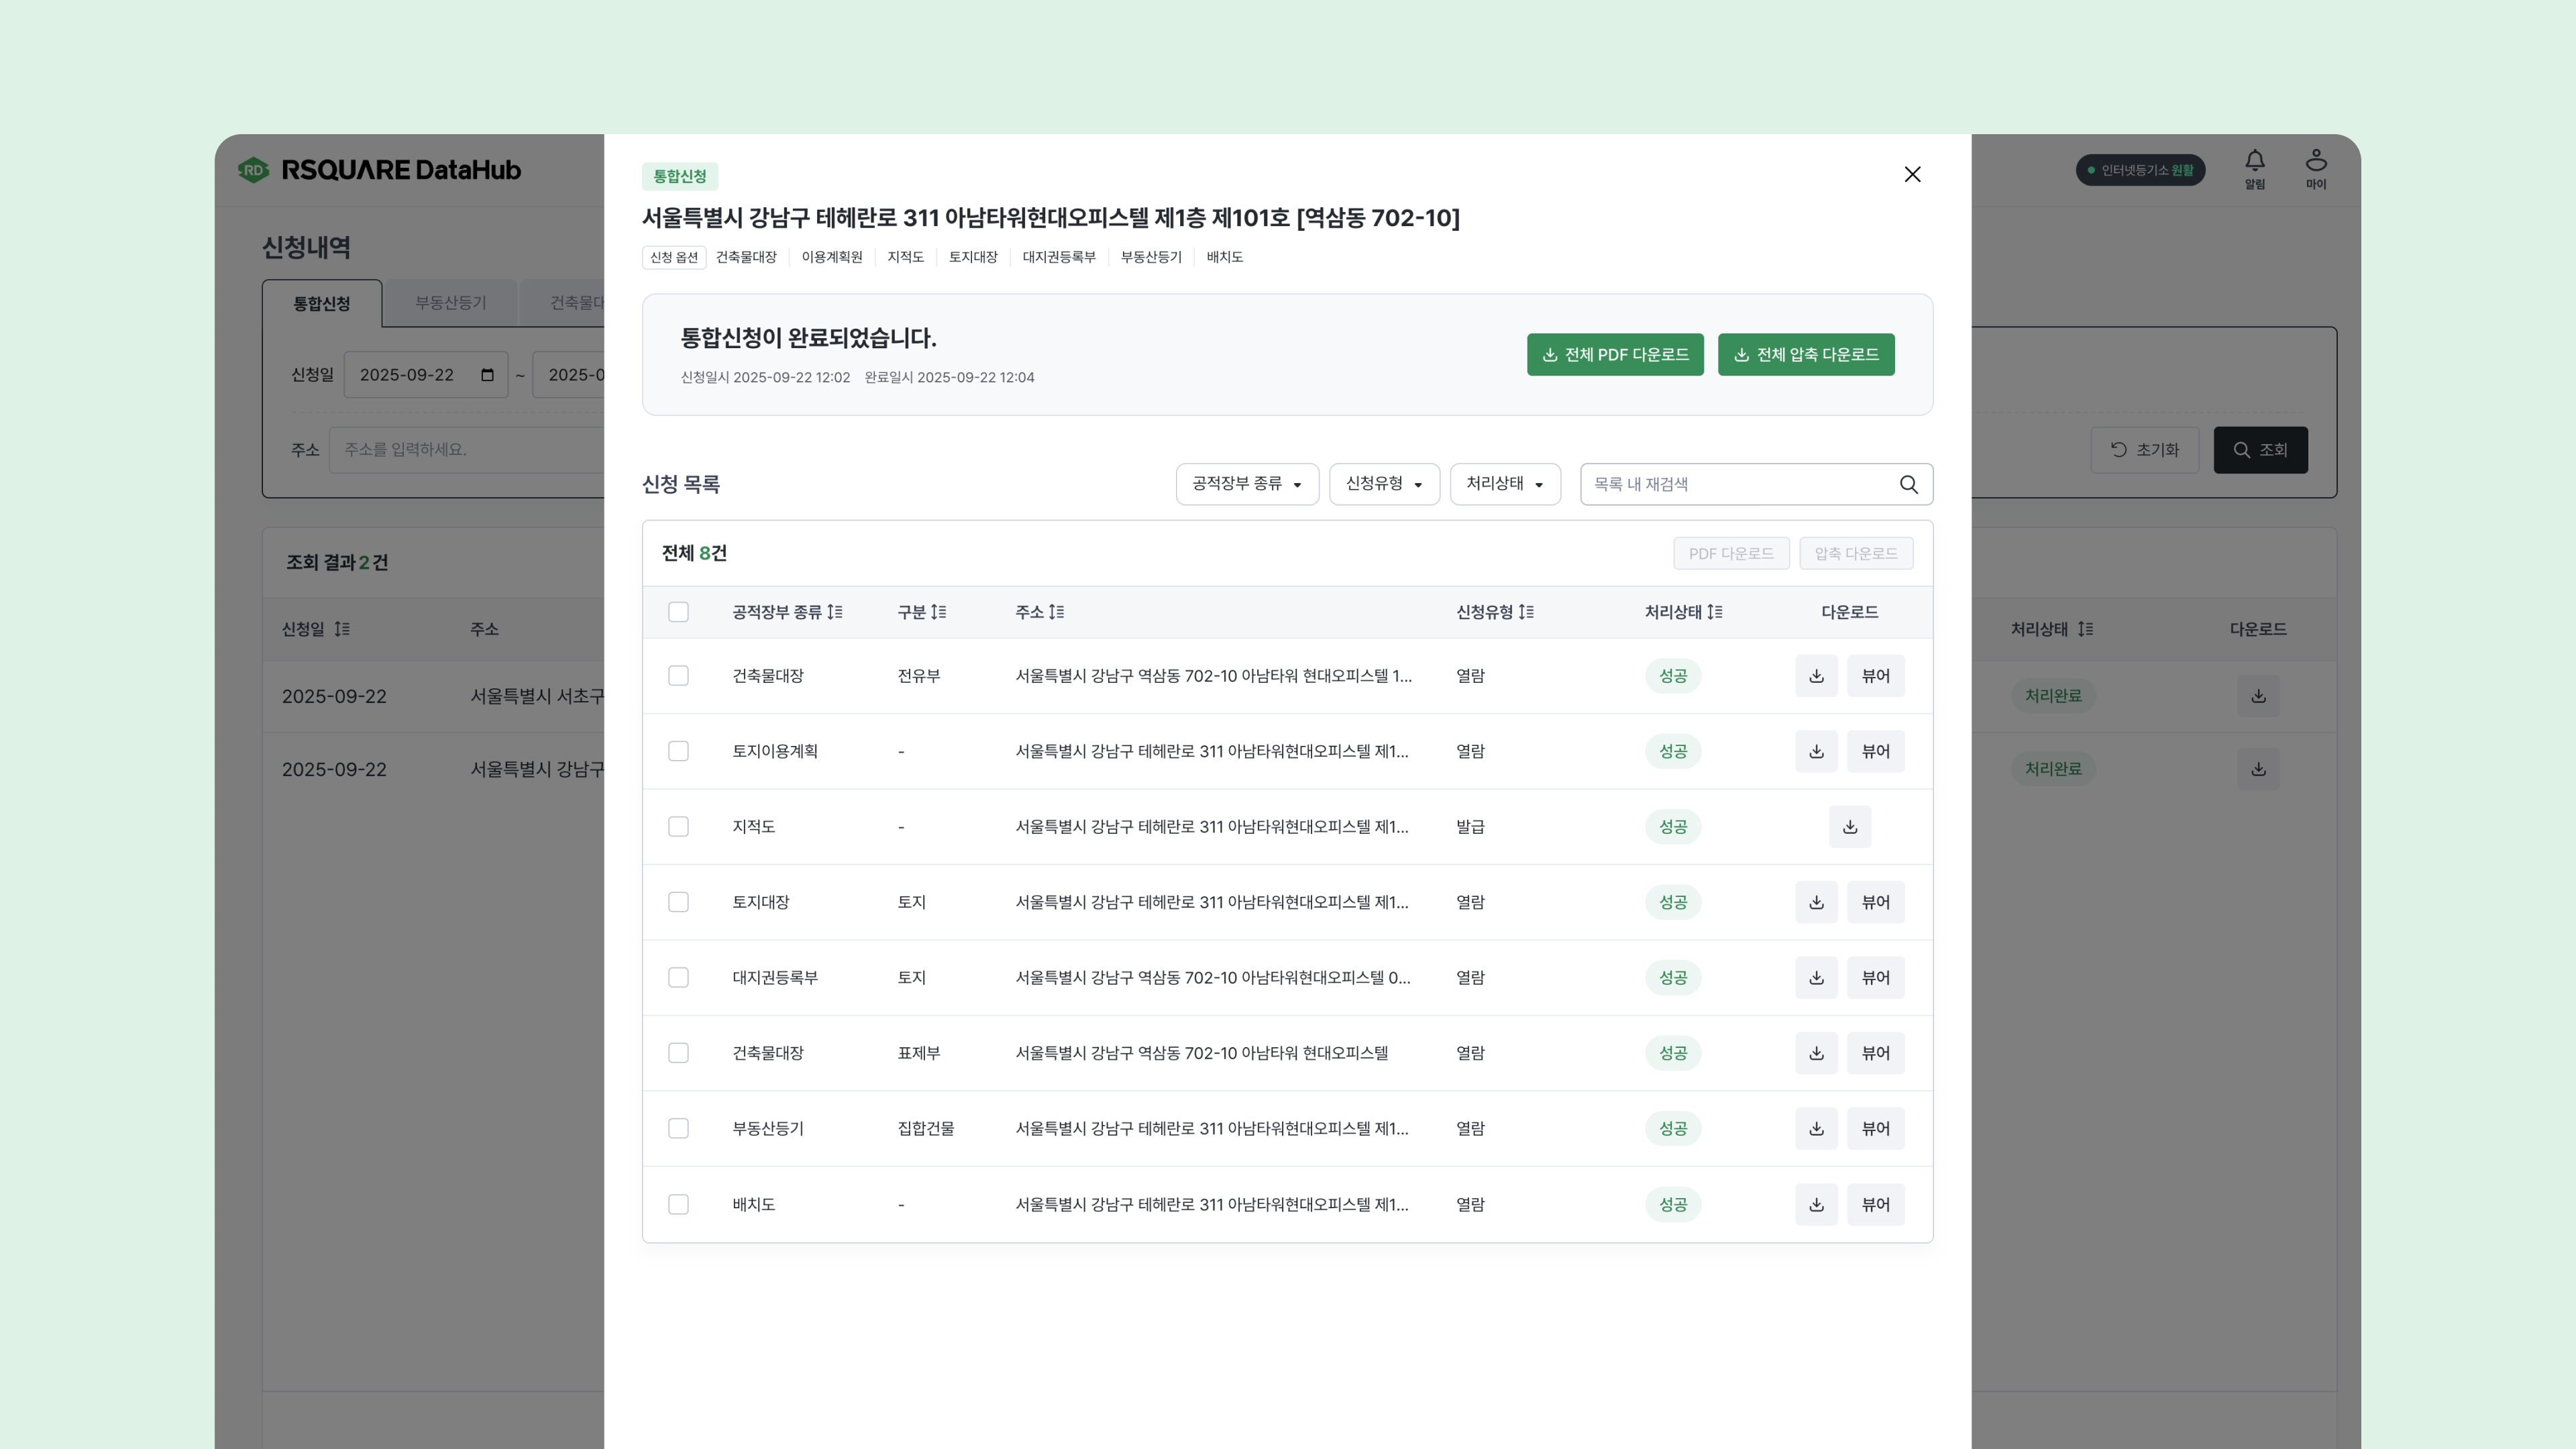The width and height of the screenshot is (2576, 1449).
Task: Click 전체 PDF 다운로드 button
Action: pyautogui.click(x=1614, y=355)
